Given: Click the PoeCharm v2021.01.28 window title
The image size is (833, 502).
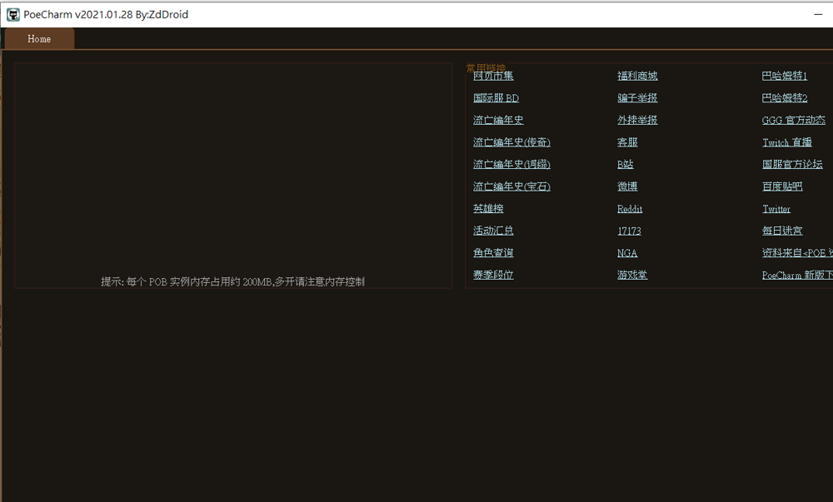Looking at the screenshot, I should [x=106, y=14].
